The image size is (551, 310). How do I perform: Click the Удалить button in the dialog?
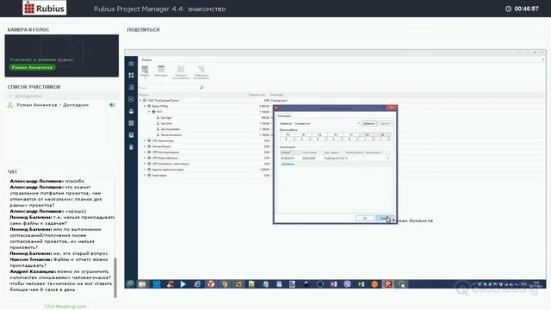[385, 123]
